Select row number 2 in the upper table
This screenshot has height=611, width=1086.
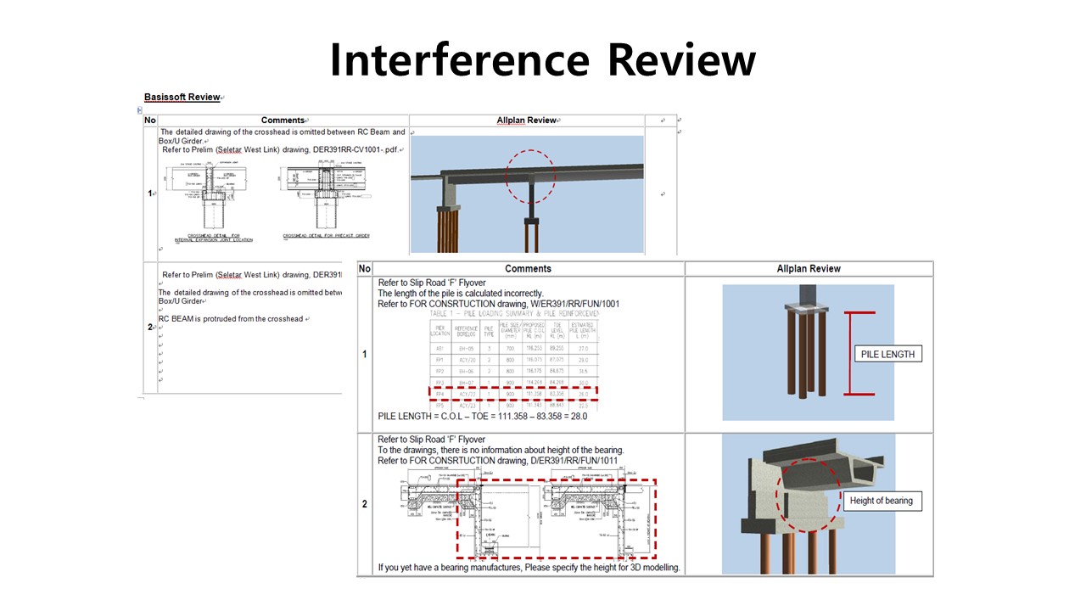pos(150,327)
